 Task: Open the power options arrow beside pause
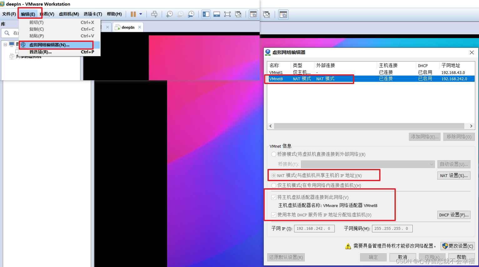click(x=141, y=14)
